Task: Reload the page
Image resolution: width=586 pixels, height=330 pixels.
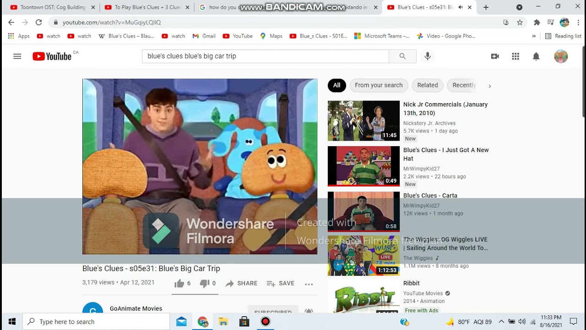Action: [38, 22]
